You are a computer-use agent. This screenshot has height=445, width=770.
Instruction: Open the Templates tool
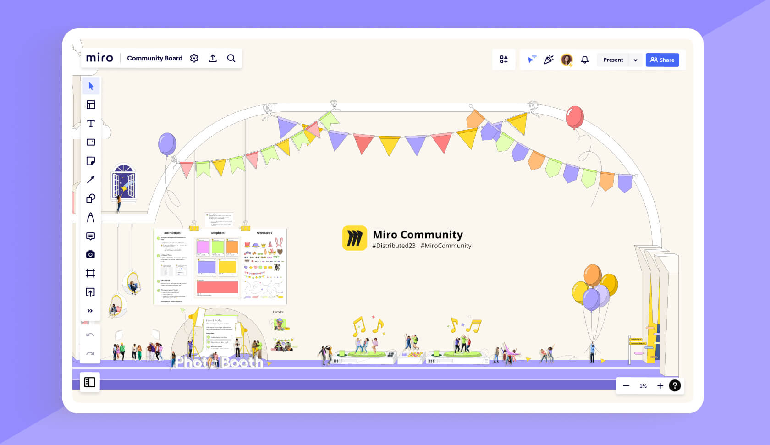[91, 104]
